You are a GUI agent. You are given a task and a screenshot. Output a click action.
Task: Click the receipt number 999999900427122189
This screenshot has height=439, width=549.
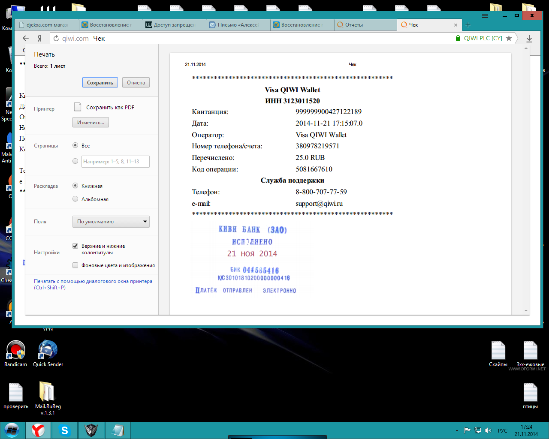tap(329, 112)
